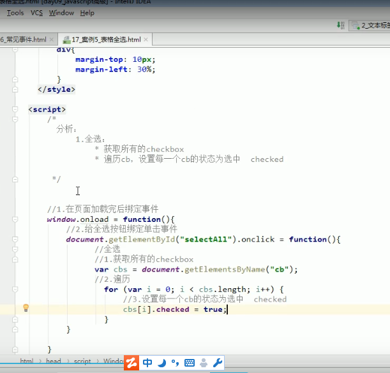Image resolution: width=390 pixels, height=373 pixels.
Task: Click the "selectAll" string literal
Action: click(x=206, y=239)
